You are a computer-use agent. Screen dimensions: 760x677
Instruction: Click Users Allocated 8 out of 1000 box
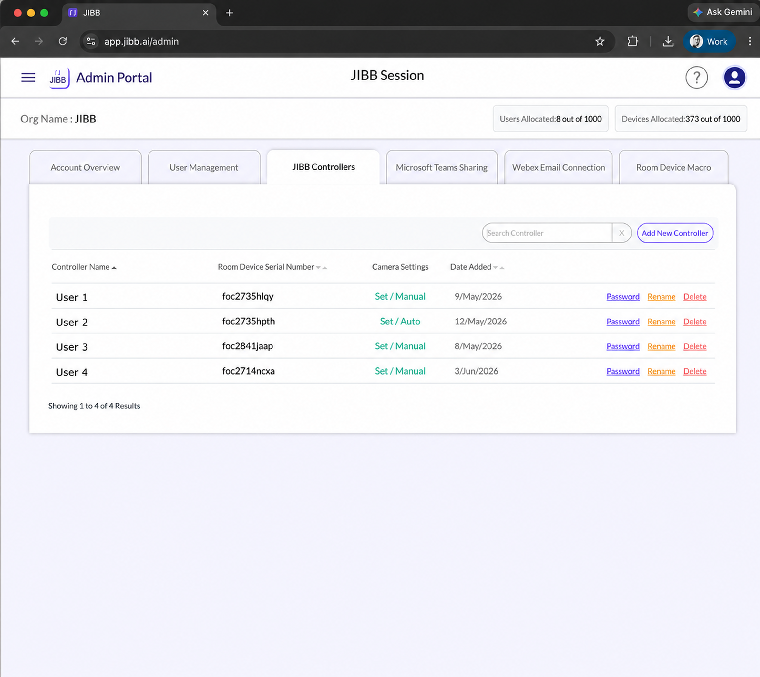(550, 119)
